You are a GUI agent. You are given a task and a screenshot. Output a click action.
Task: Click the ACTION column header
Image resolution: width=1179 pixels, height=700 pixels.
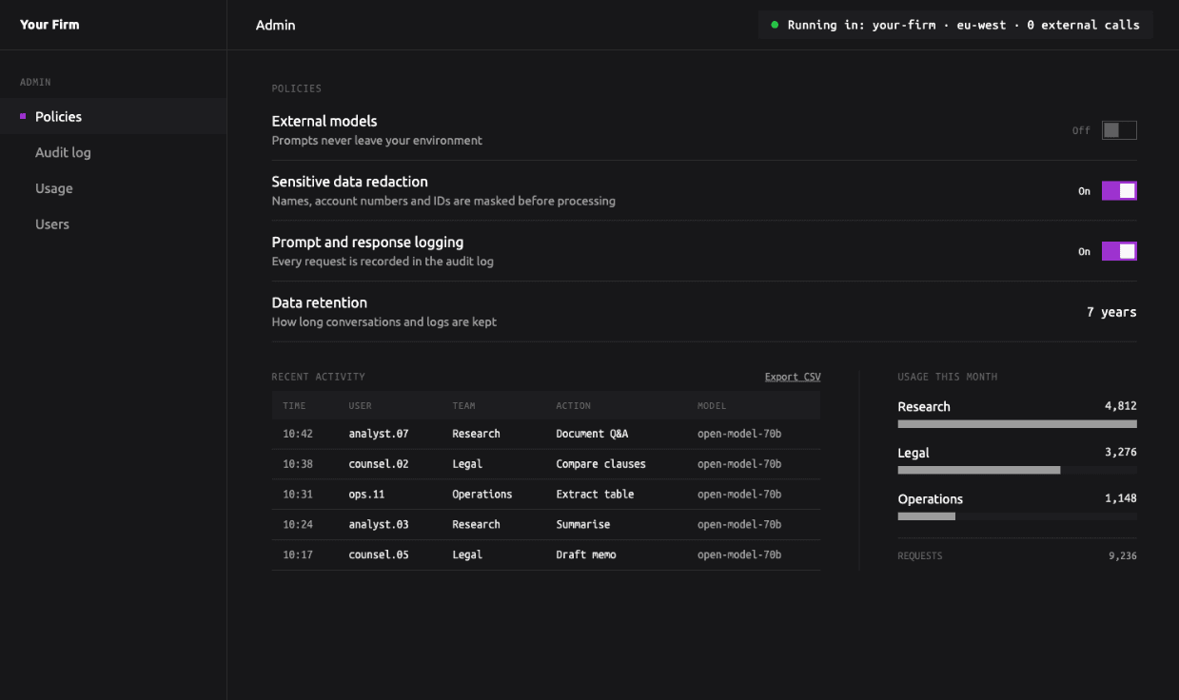click(574, 405)
